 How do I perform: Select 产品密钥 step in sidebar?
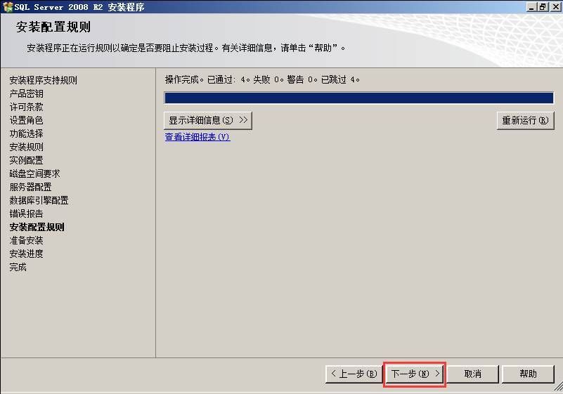(26, 93)
